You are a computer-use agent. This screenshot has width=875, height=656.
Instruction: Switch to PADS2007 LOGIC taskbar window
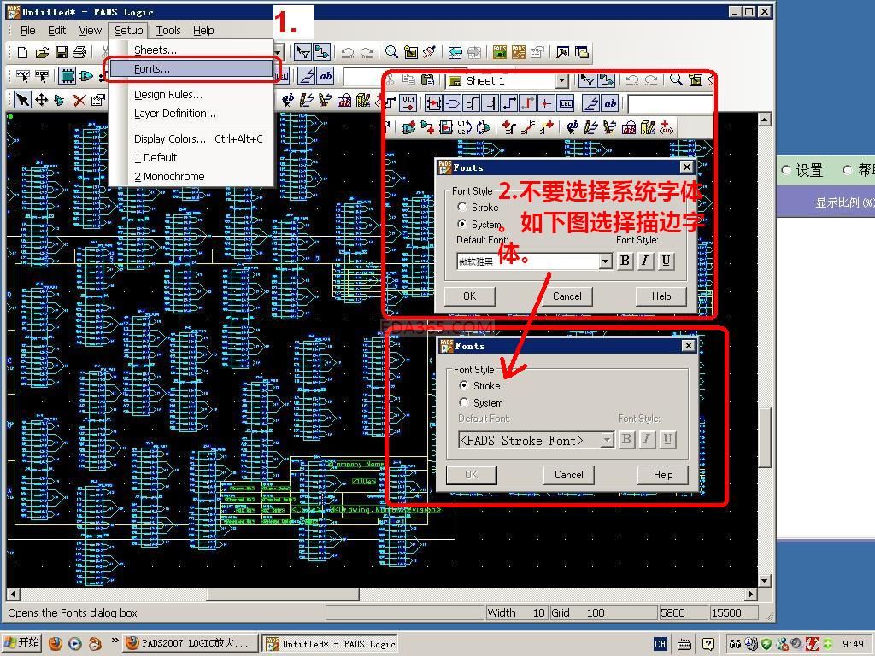[190, 643]
